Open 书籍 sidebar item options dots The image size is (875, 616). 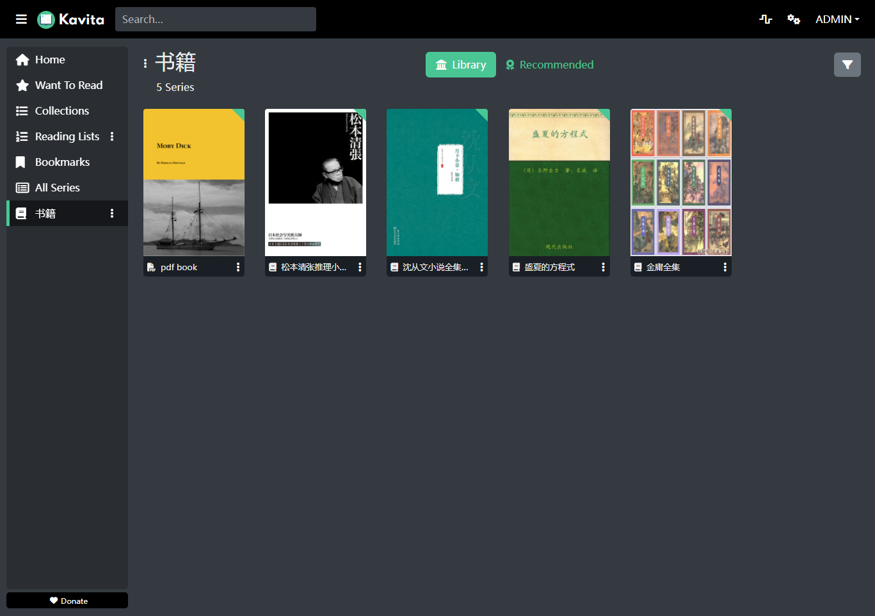pos(112,213)
